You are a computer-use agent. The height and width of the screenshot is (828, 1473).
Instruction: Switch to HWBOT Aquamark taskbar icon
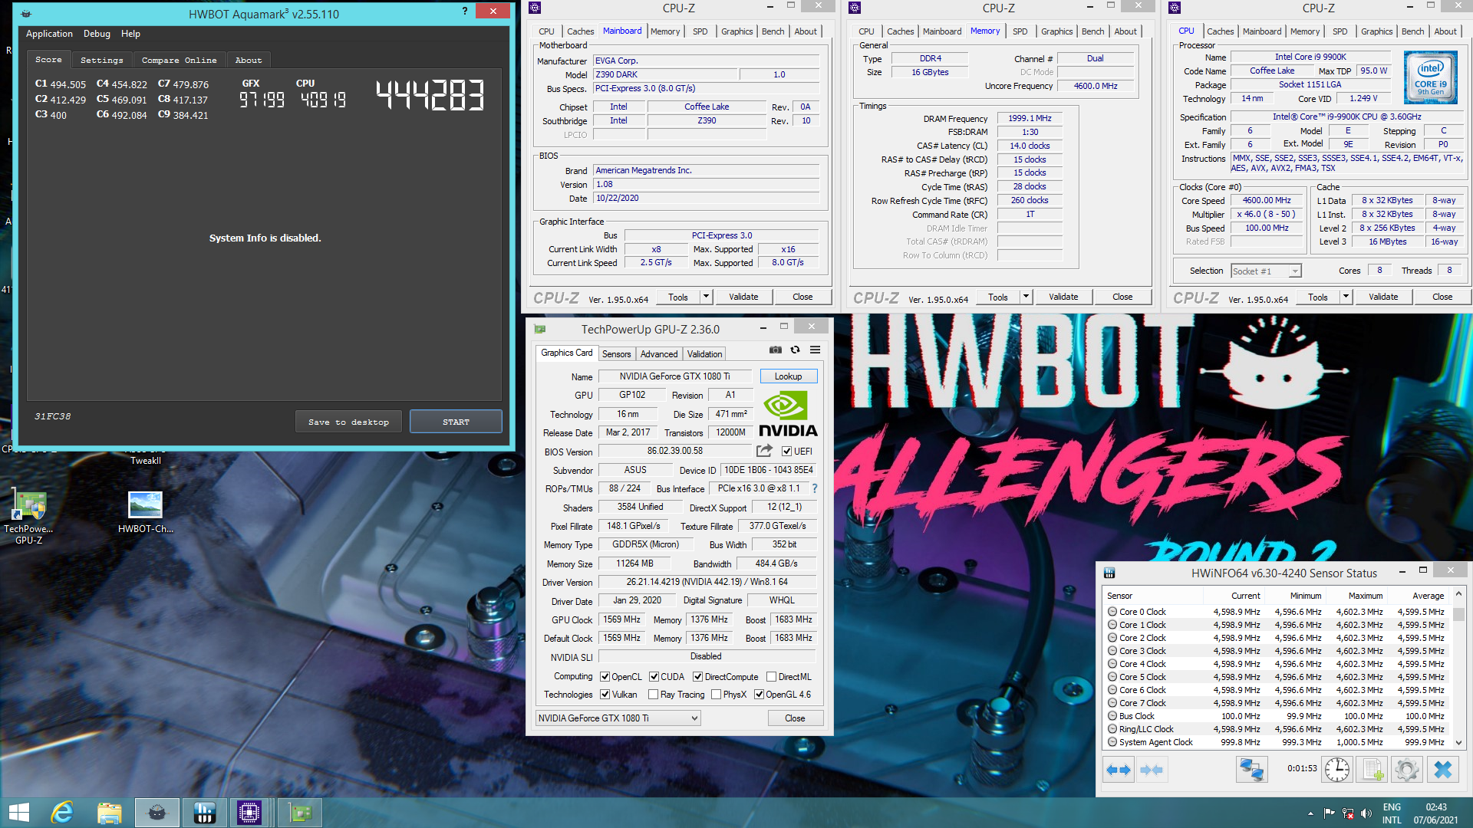[x=157, y=813]
